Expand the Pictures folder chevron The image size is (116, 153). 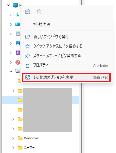(11, 43)
